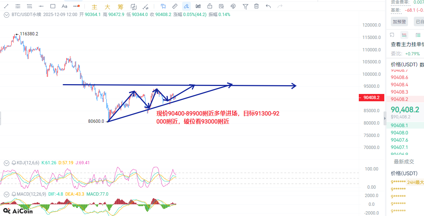This screenshot has width=424, height=216.
Task: Collapse the MACD indicator panel
Action: pos(7,194)
